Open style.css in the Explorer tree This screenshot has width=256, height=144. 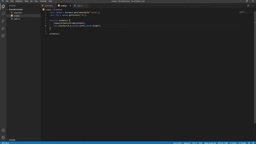pos(17,19)
